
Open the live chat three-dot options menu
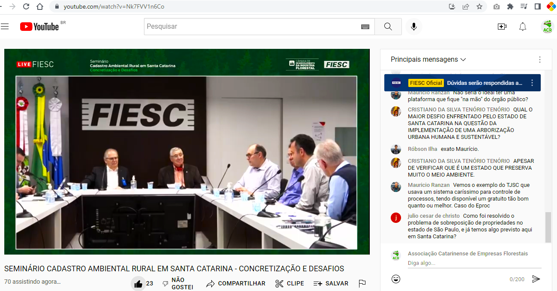(x=540, y=60)
